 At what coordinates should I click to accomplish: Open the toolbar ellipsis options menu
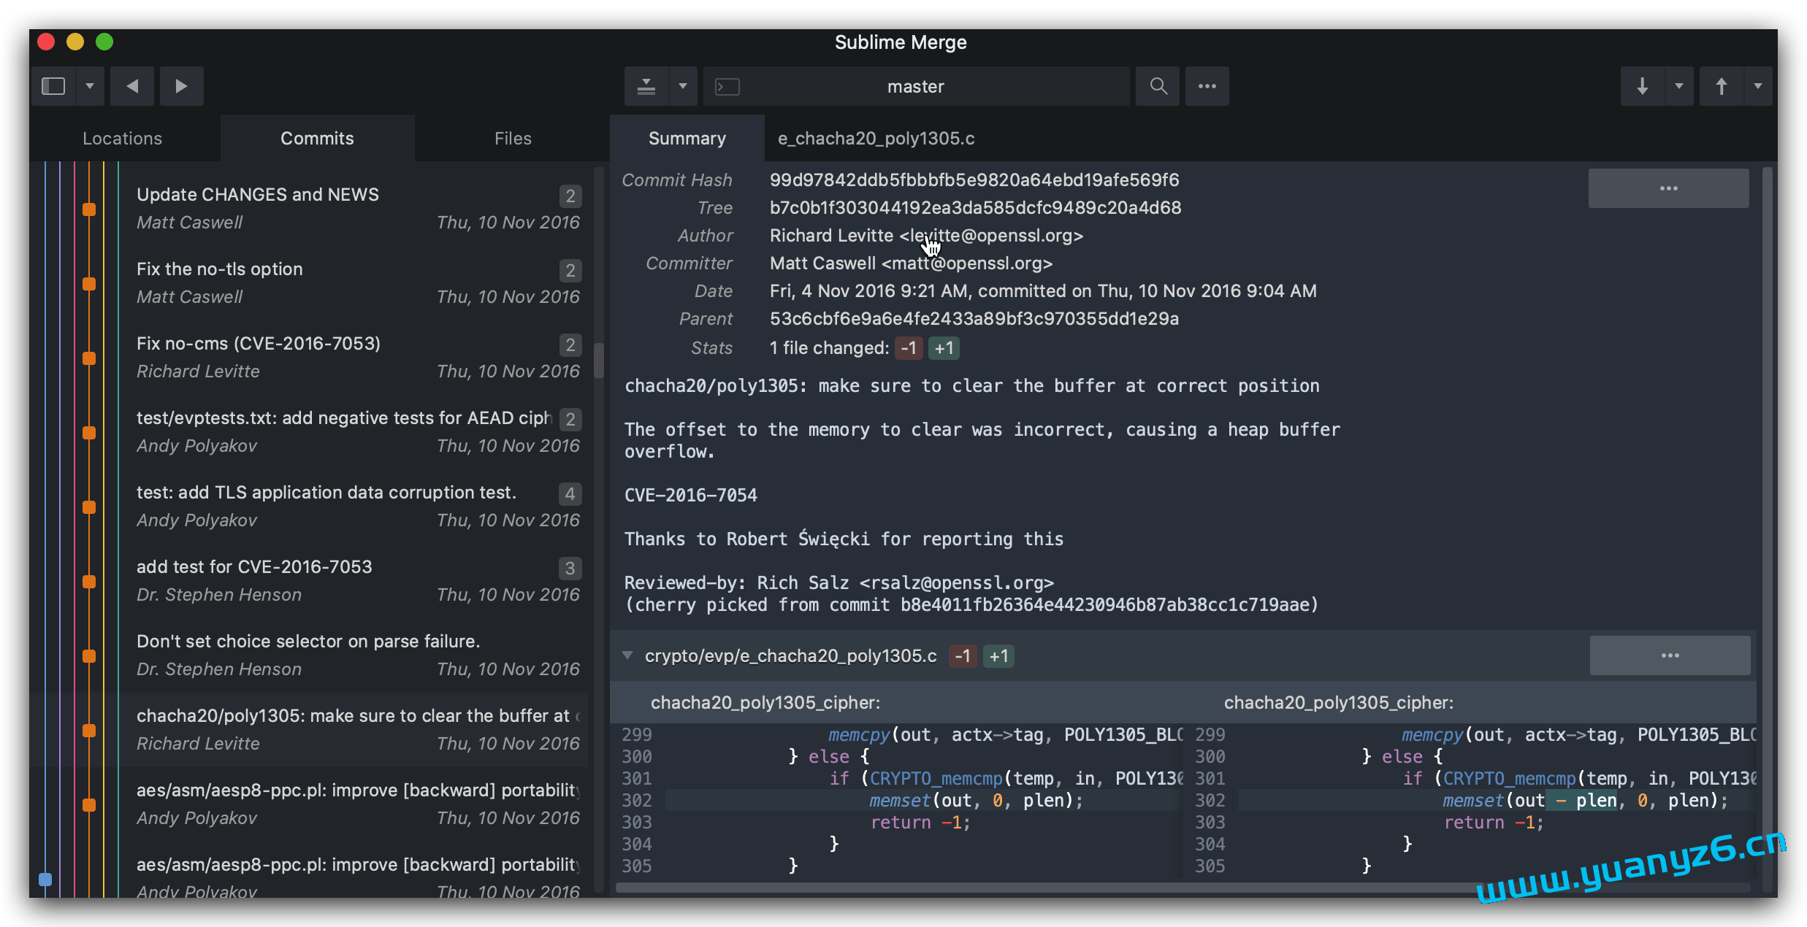pos(1207,85)
